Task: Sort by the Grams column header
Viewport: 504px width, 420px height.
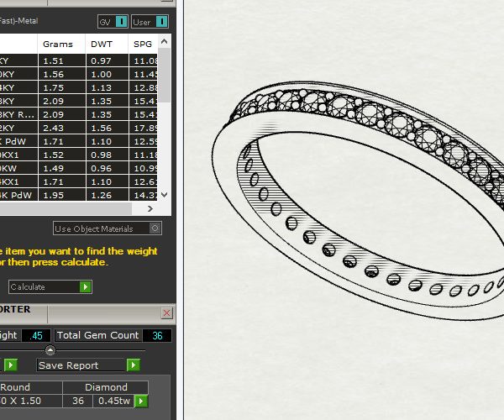Action: click(x=58, y=44)
